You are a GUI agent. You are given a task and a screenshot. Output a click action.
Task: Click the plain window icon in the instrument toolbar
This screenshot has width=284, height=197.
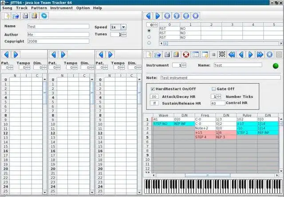pos(195,54)
